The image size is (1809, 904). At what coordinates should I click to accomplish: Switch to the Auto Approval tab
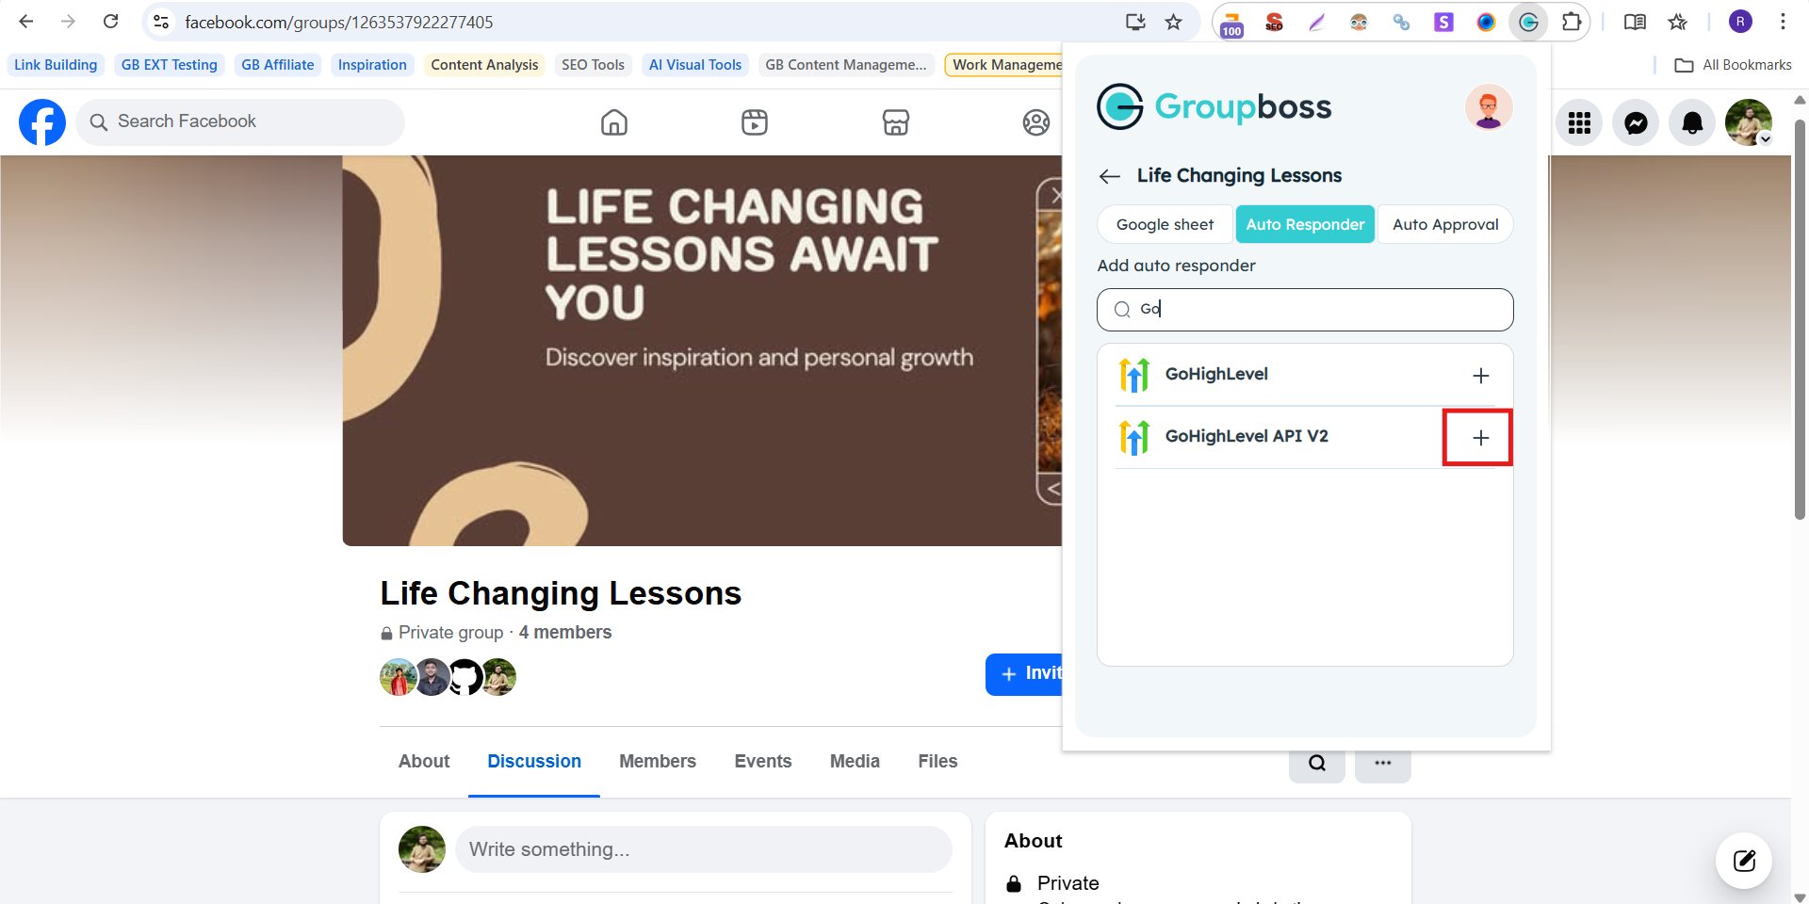point(1444,224)
